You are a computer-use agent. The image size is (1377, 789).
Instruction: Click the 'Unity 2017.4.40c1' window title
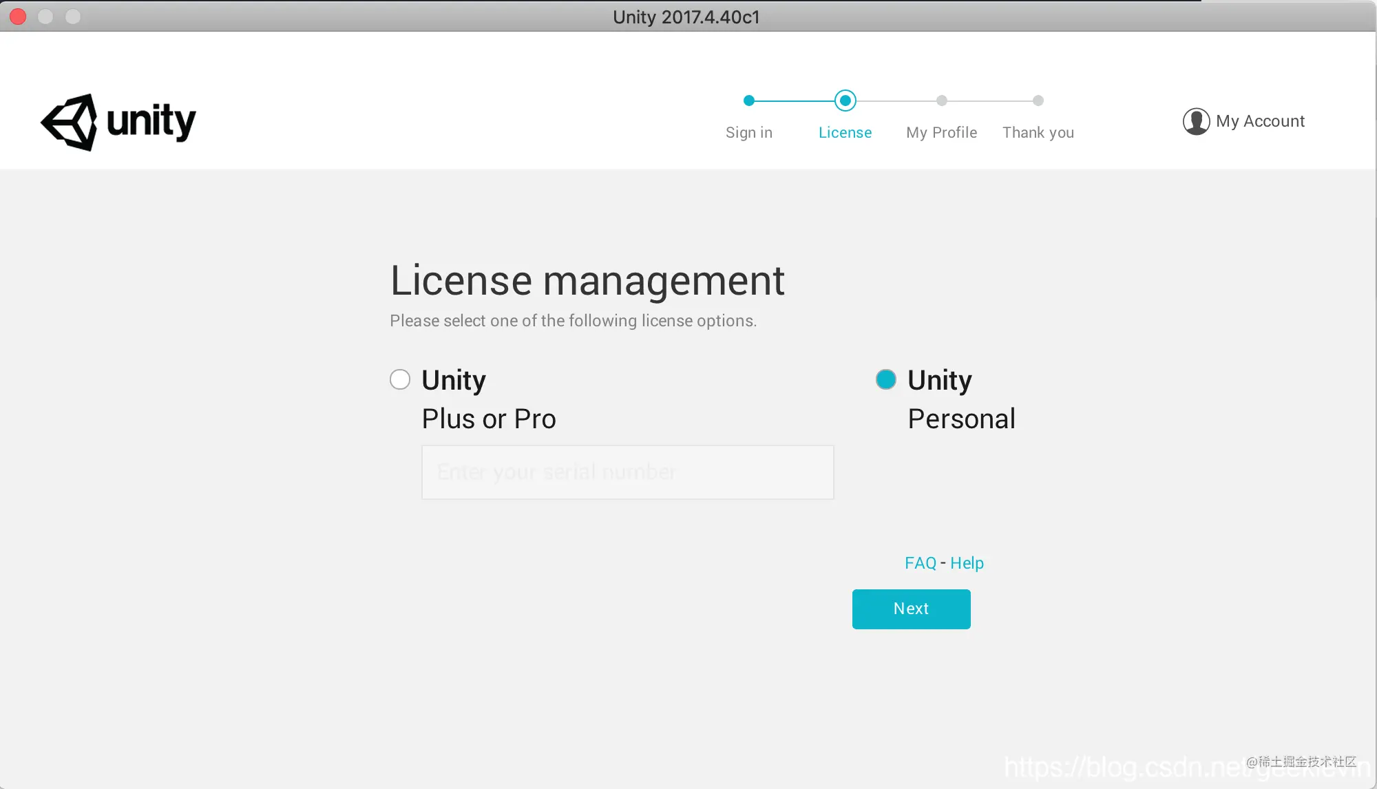[x=686, y=17]
